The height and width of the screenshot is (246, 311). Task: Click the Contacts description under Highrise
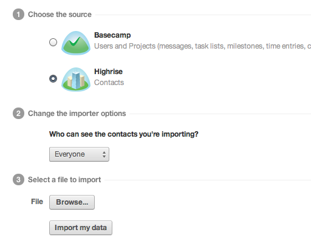click(109, 83)
